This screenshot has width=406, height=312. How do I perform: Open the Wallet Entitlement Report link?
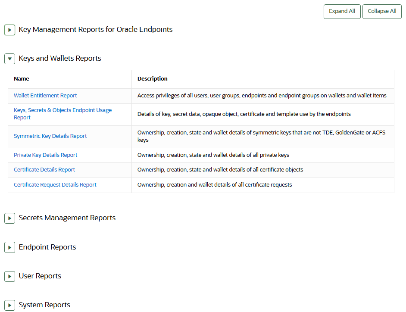pos(45,96)
